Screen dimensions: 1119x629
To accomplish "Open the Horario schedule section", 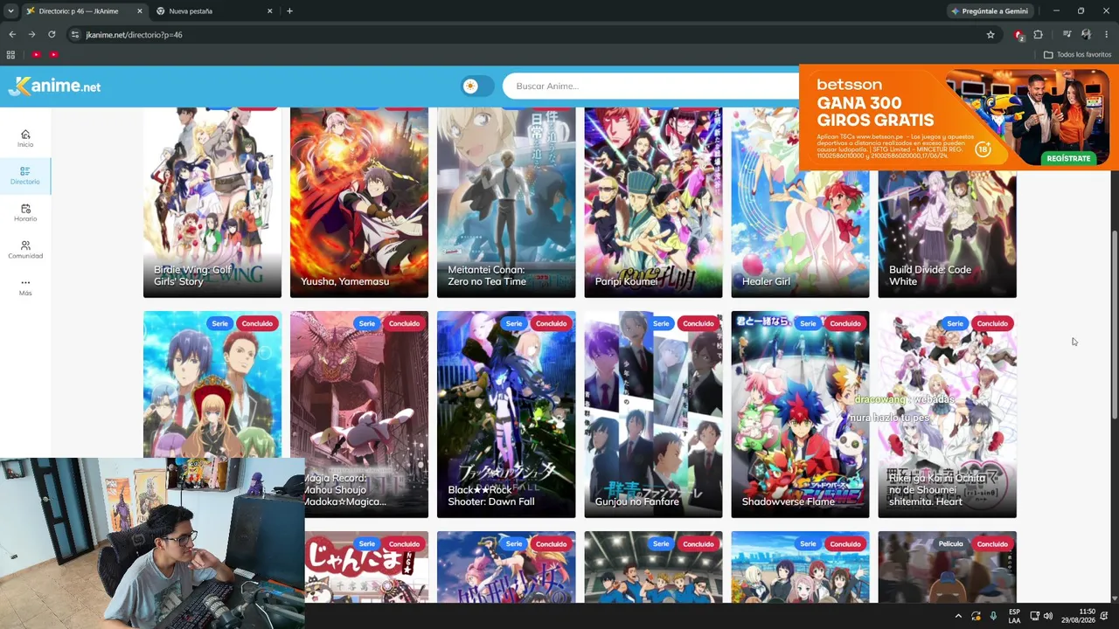I will [x=25, y=213].
